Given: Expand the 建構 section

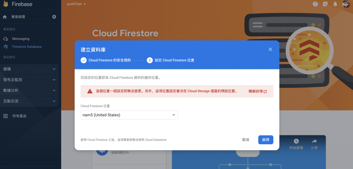Looking at the screenshot, I should point(29,69).
